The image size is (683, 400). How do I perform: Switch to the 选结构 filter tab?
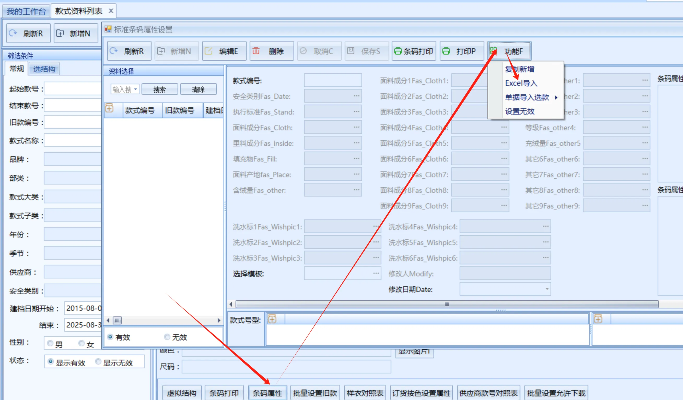pyautogui.click(x=44, y=69)
